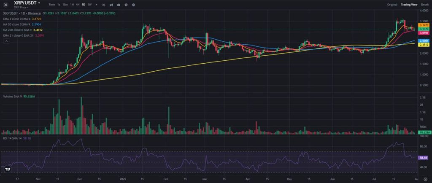Switch to the 1s interval
Screen dimensions: 432x183
(59, 5)
